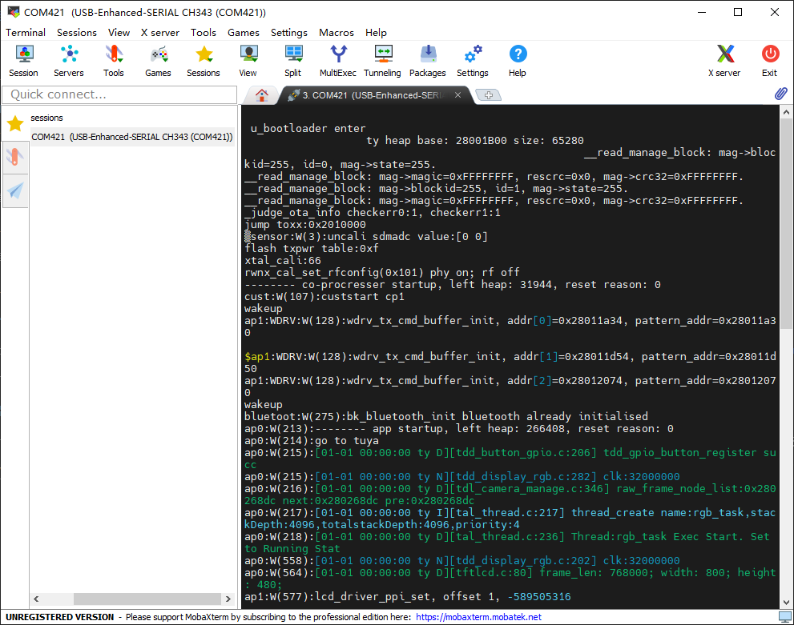Open the Terminal menu
794x625 pixels.
pyautogui.click(x=26, y=33)
